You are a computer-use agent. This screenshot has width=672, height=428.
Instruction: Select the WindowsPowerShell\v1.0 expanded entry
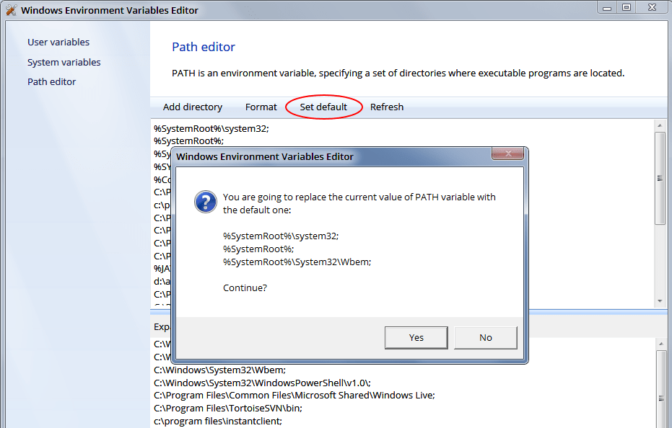pos(262,383)
